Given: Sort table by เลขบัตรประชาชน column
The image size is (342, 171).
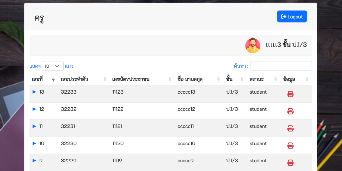Looking at the screenshot, I should (142, 79).
